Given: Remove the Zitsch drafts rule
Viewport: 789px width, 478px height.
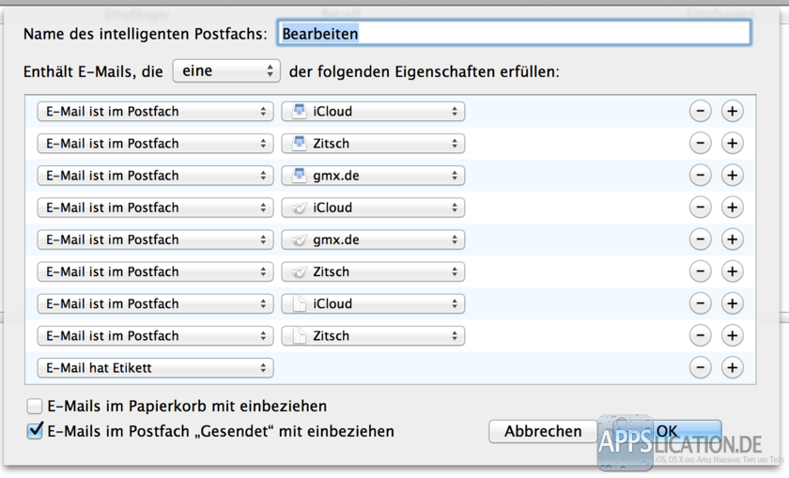Looking at the screenshot, I should pyautogui.click(x=700, y=335).
